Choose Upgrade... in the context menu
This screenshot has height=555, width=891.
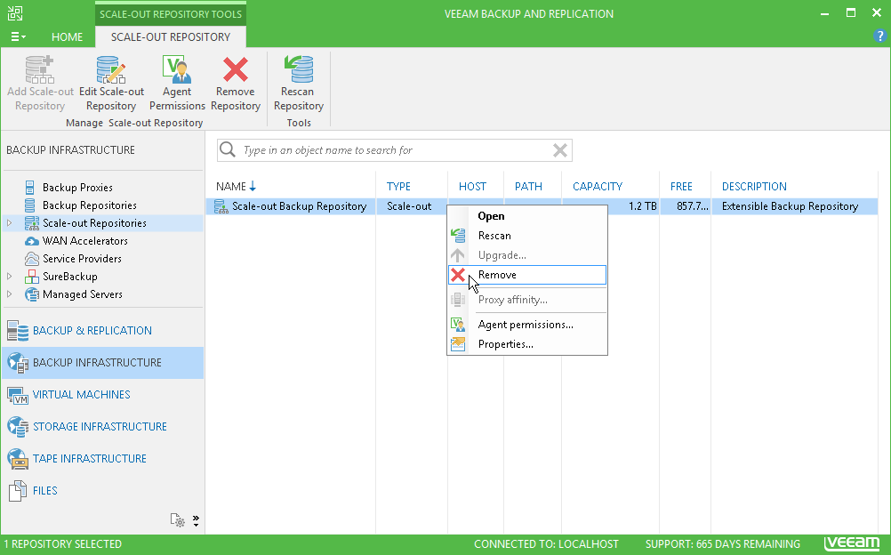click(x=527, y=255)
